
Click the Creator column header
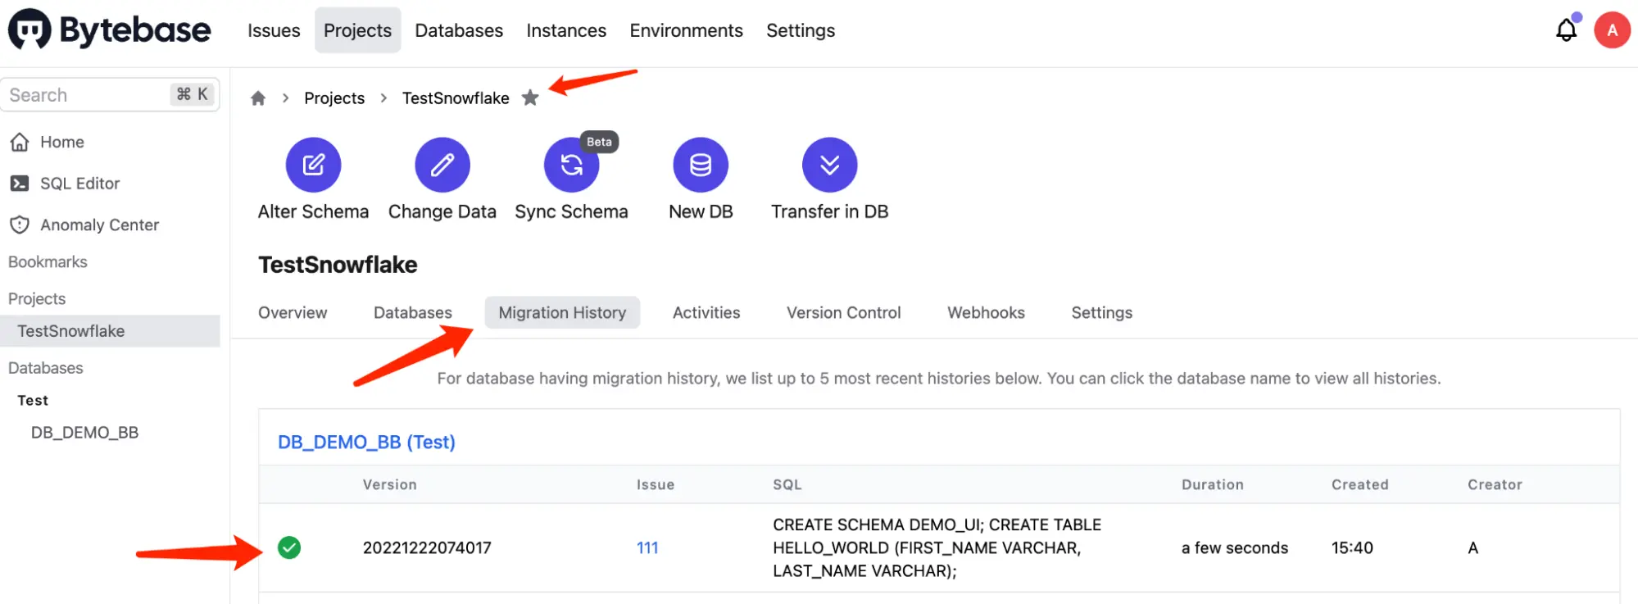[1495, 484]
